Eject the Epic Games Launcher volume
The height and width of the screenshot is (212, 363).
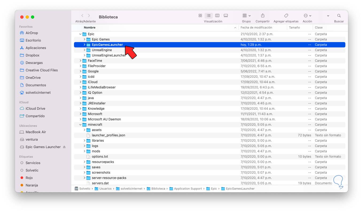point(64,147)
